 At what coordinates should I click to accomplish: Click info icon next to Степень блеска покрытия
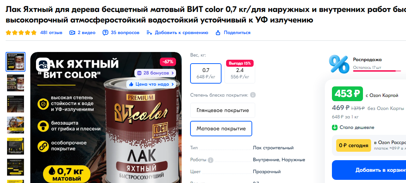click(253, 95)
